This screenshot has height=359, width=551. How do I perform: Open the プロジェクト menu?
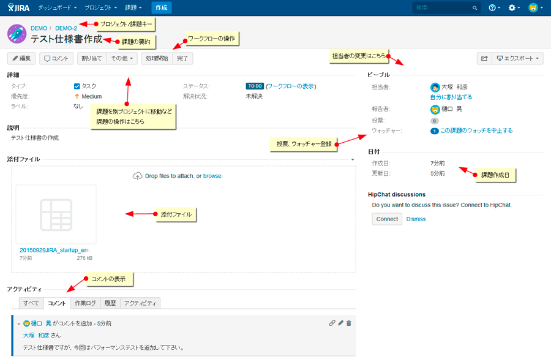click(x=100, y=7)
